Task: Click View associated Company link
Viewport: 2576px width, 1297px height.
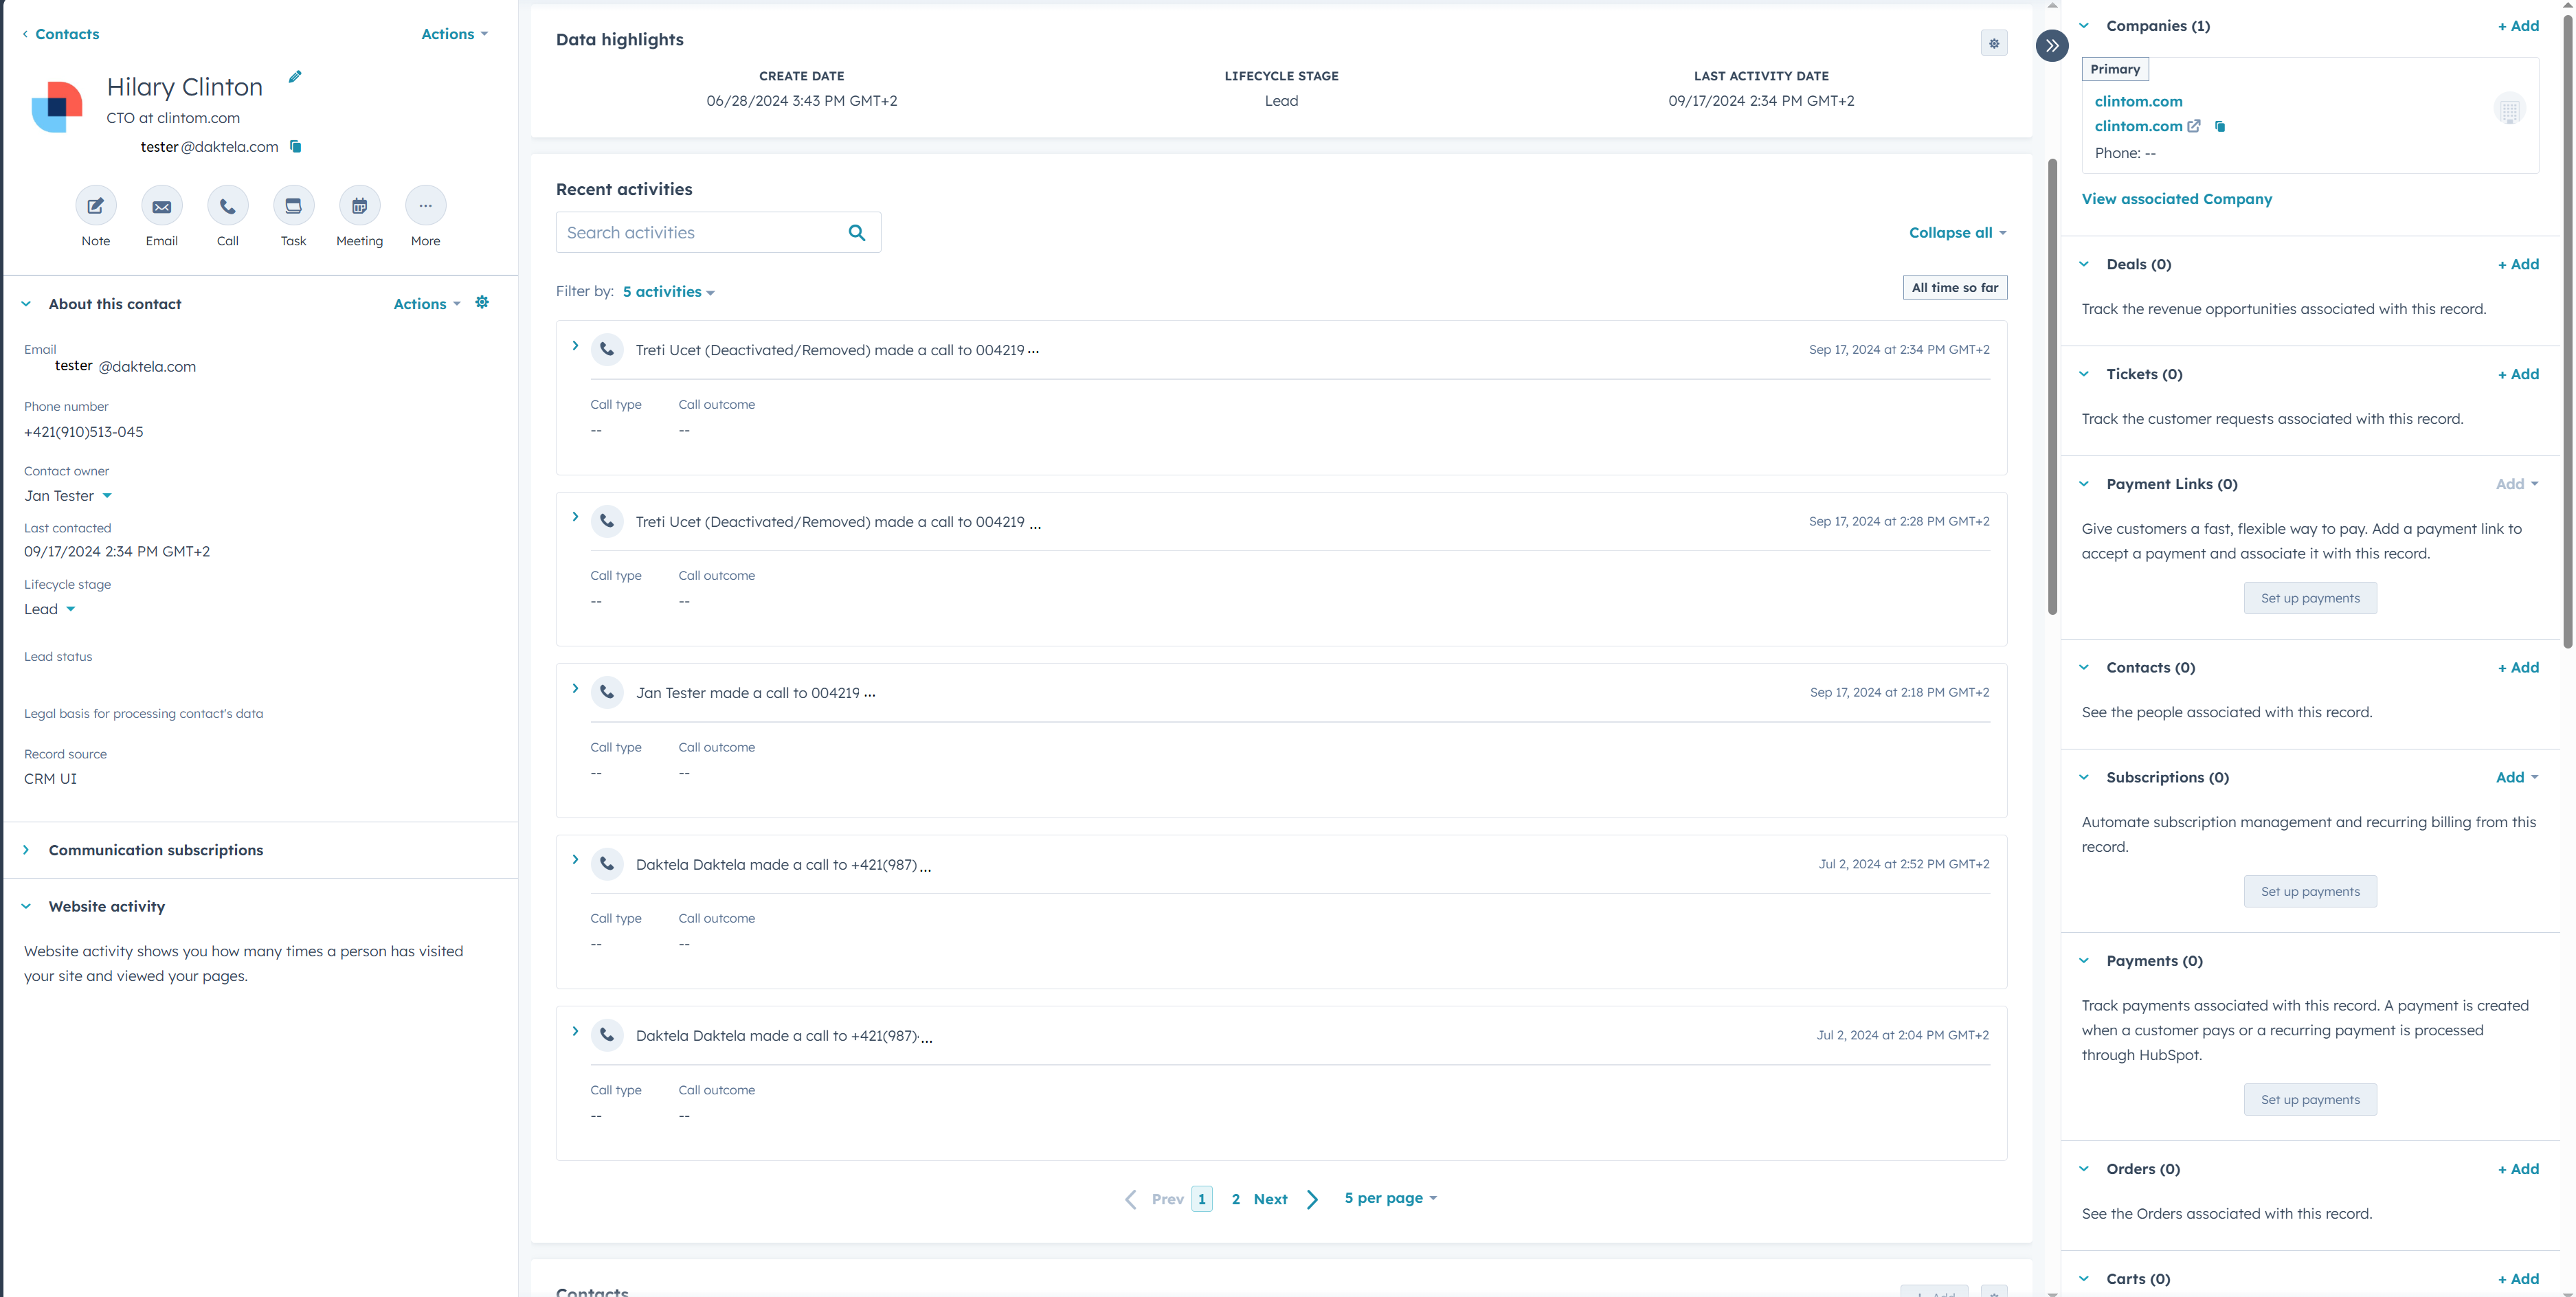Action: (x=2176, y=199)
